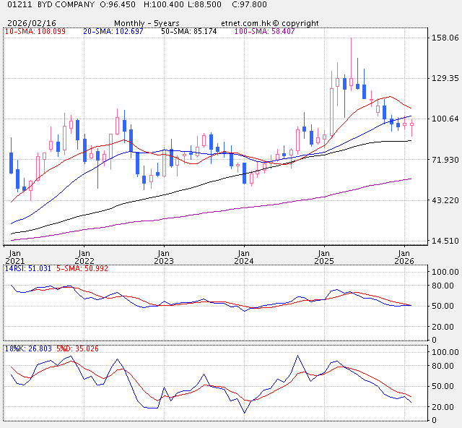The image size is (462, 428).
Task: Click the 10-SMA legend label in red
Action: point(35,32)
